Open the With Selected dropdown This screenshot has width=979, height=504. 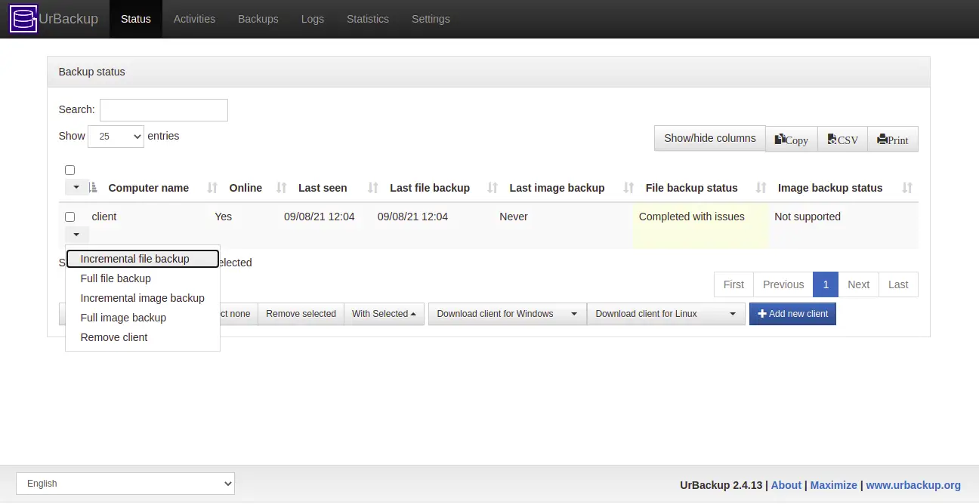pos(384,314)
